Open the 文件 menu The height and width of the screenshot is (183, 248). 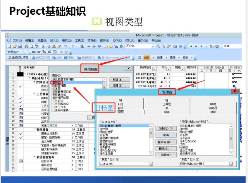[17, 40]
